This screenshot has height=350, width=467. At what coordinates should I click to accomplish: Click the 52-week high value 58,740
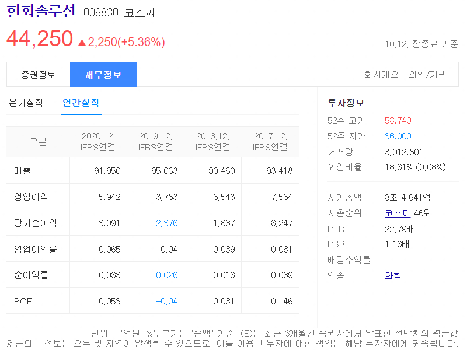point(398,121)
